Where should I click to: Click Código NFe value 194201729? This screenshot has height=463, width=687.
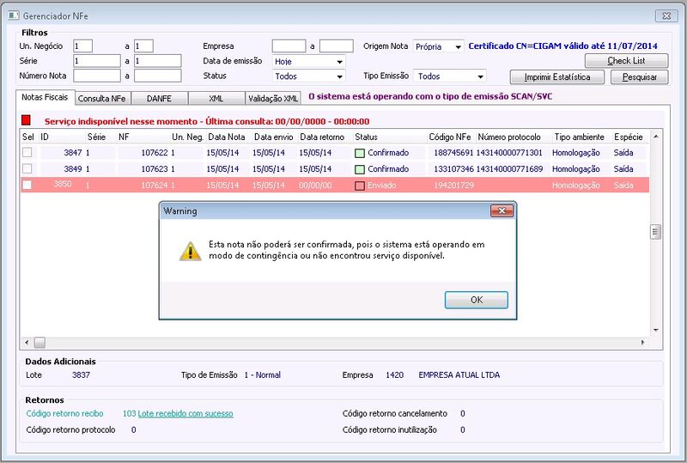(454, 185)
